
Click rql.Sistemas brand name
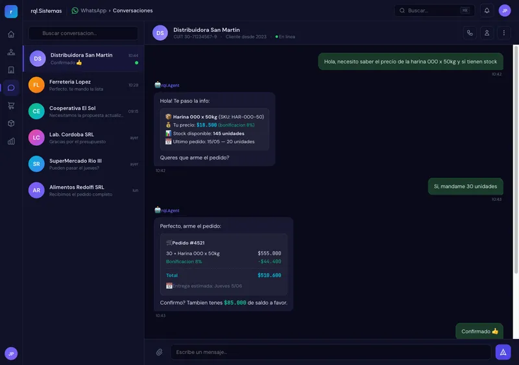46,11
